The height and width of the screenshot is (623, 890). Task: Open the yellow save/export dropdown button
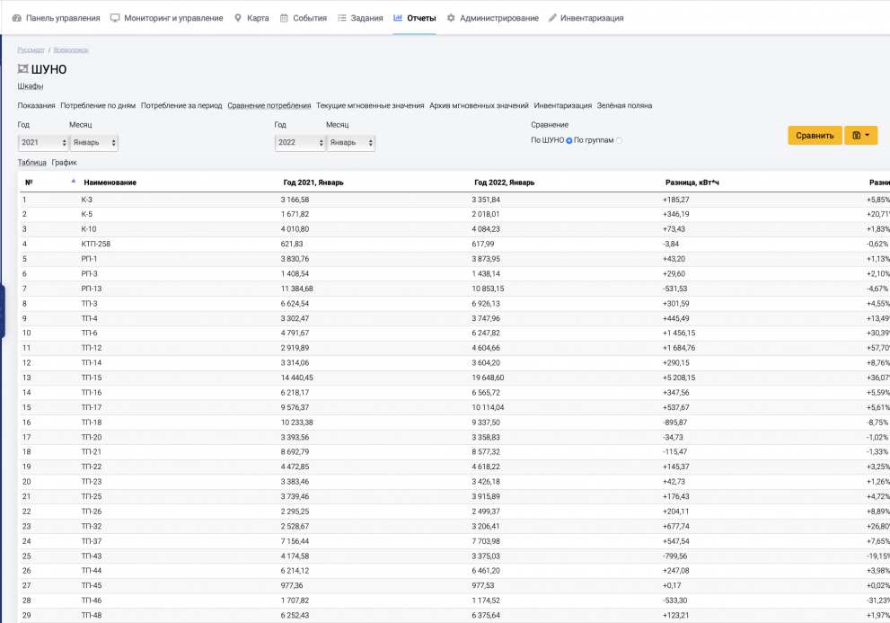pos(860,136)
